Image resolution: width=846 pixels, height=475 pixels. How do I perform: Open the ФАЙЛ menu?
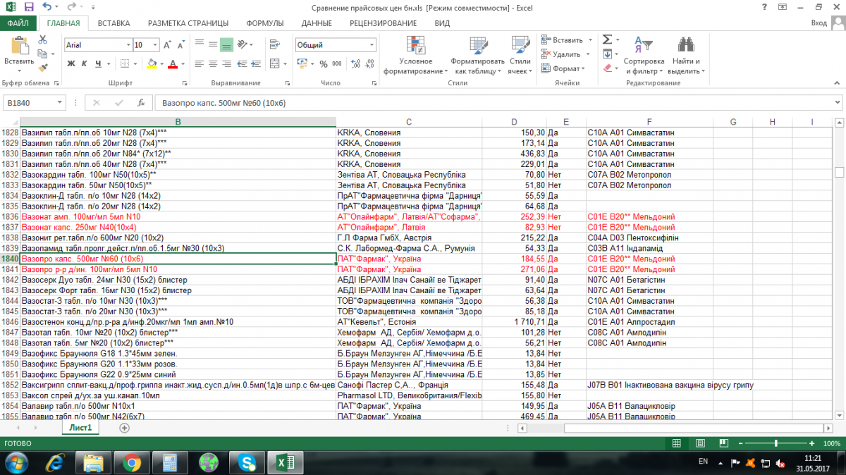pos(18,23)
